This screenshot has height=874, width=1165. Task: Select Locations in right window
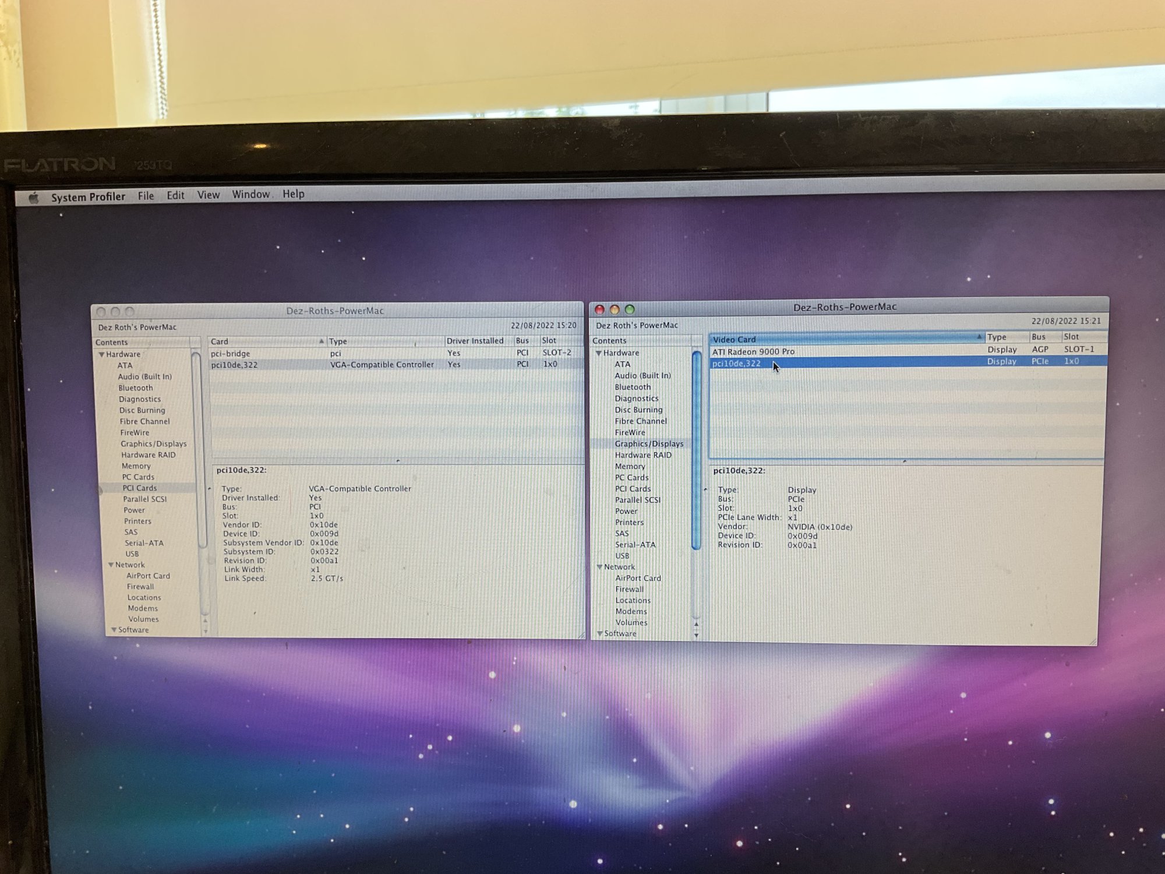[x=633, y=601]
